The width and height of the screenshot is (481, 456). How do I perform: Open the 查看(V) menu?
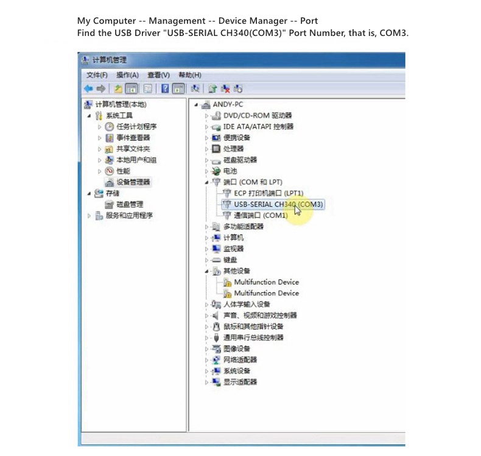tap(158, 75)
